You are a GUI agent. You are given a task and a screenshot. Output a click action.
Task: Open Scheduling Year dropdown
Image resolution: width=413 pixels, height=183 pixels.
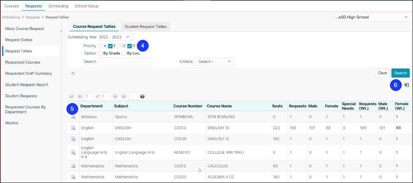(x=115, y=37)
